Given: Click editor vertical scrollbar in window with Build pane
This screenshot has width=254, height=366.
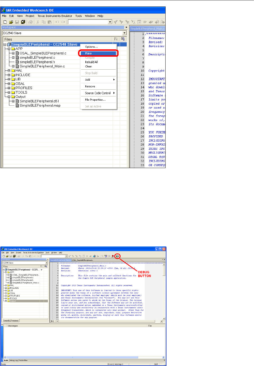Looking at the screenshot, I should click(x=164, y=291).
